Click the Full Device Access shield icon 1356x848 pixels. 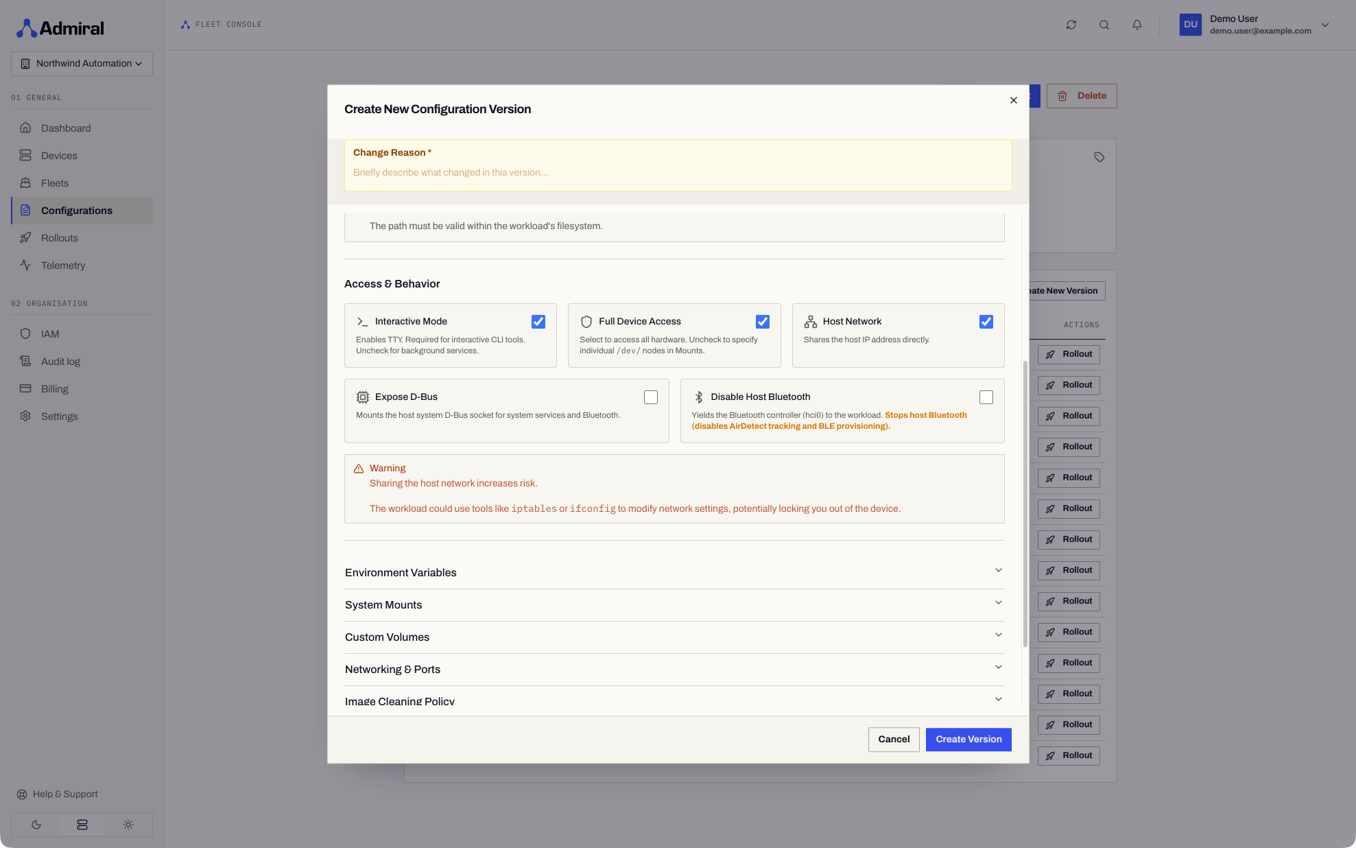tap(586, 322)
